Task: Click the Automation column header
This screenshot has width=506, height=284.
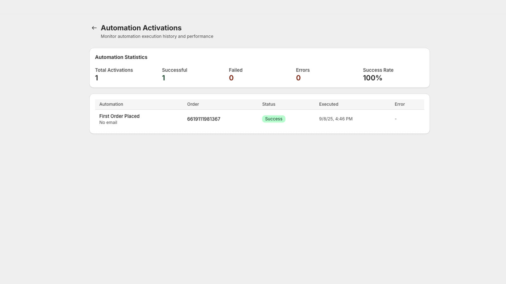Action: [x=111, y=104]
